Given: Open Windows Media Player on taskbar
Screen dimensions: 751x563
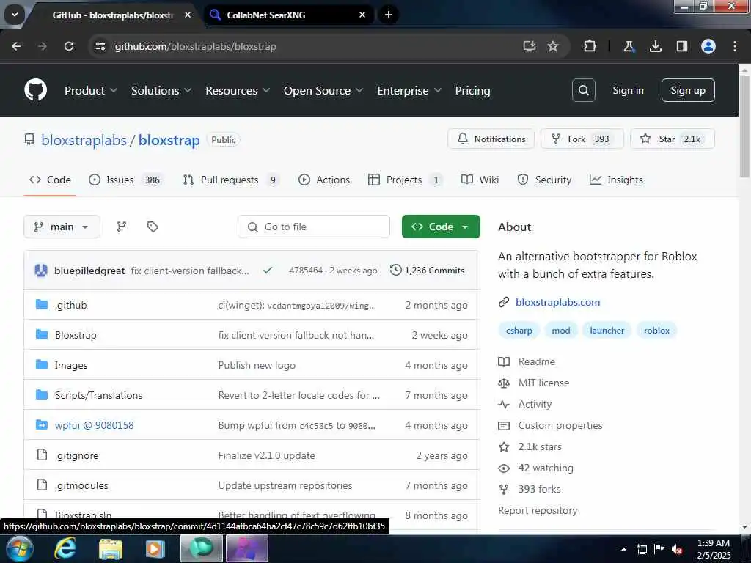Looking at the screenshot, I should pos(155,548).
